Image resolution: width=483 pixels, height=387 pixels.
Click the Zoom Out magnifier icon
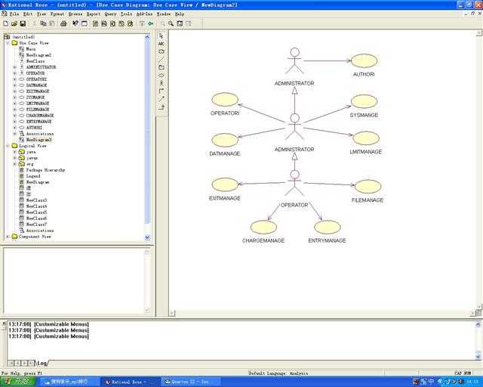click(171, 23)
